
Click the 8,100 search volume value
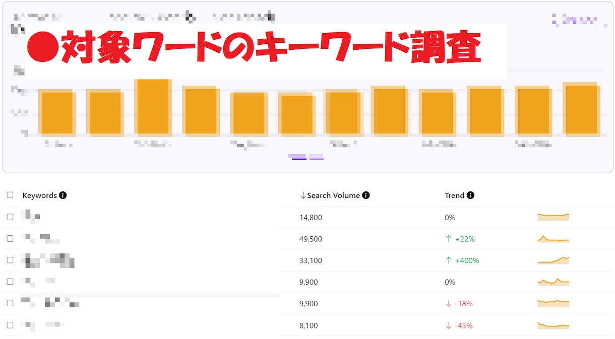coord(309,326)
